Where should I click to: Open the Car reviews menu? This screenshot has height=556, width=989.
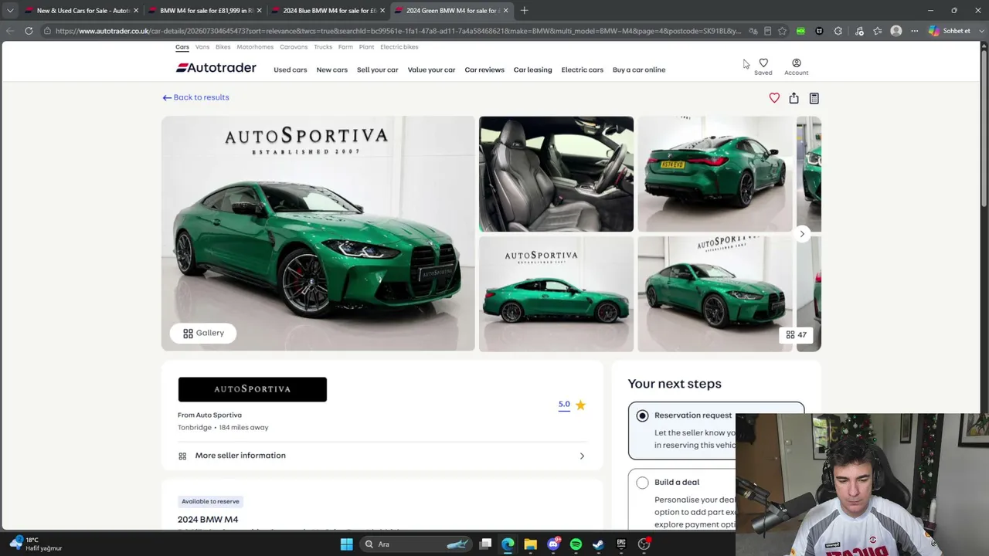[x=484, y=69]
